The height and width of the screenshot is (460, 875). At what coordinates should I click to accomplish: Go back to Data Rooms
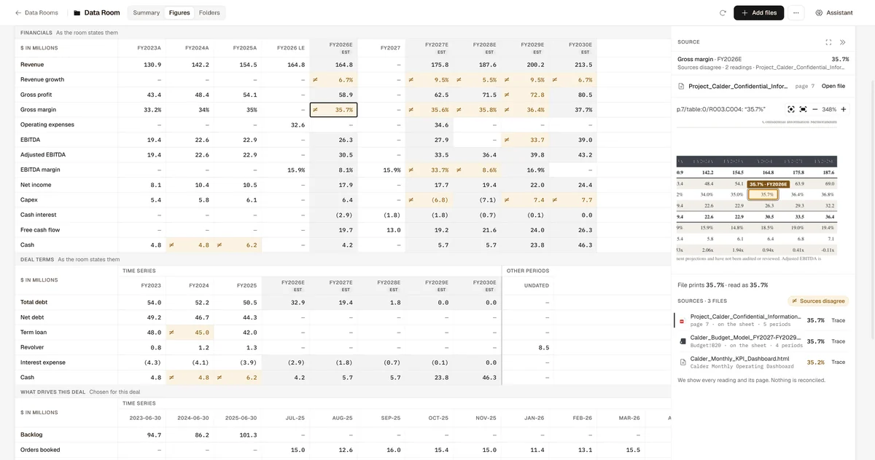36,13
